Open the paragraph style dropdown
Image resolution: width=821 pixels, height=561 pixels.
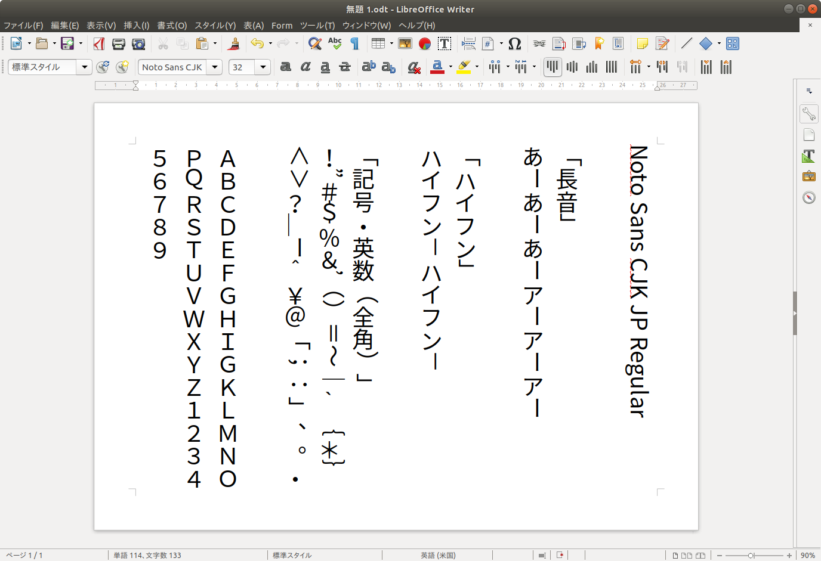pyautogui.click(x=85, y=67)
